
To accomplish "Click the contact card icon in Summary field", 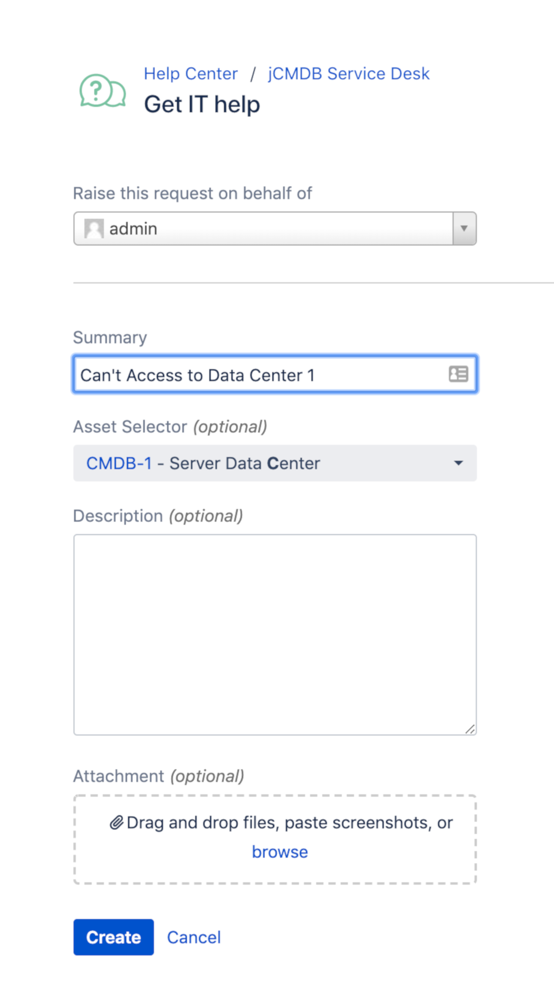I will click(458, 374).
